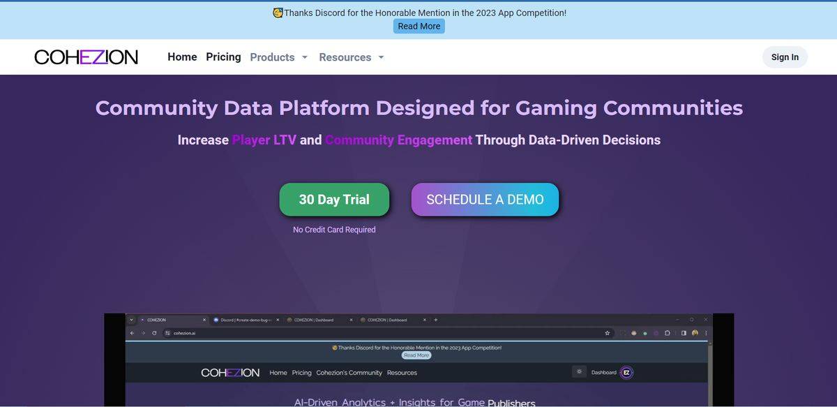Click the bookmark star in the preview's address bar

click(608, 333)
